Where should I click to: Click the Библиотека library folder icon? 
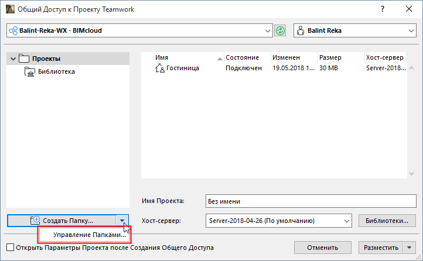click(x=30, y=71)
